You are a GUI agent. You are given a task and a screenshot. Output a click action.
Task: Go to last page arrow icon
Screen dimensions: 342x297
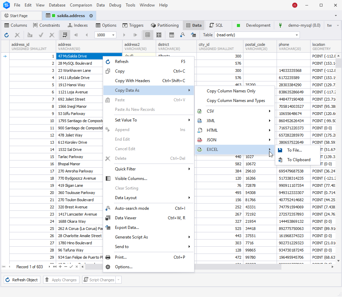click(x=135, y=35)
